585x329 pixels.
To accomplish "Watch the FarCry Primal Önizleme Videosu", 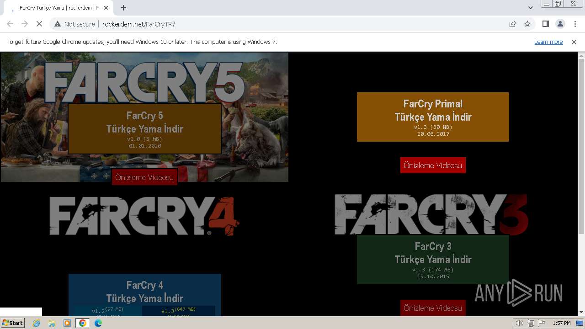I will tap(433, 165).
